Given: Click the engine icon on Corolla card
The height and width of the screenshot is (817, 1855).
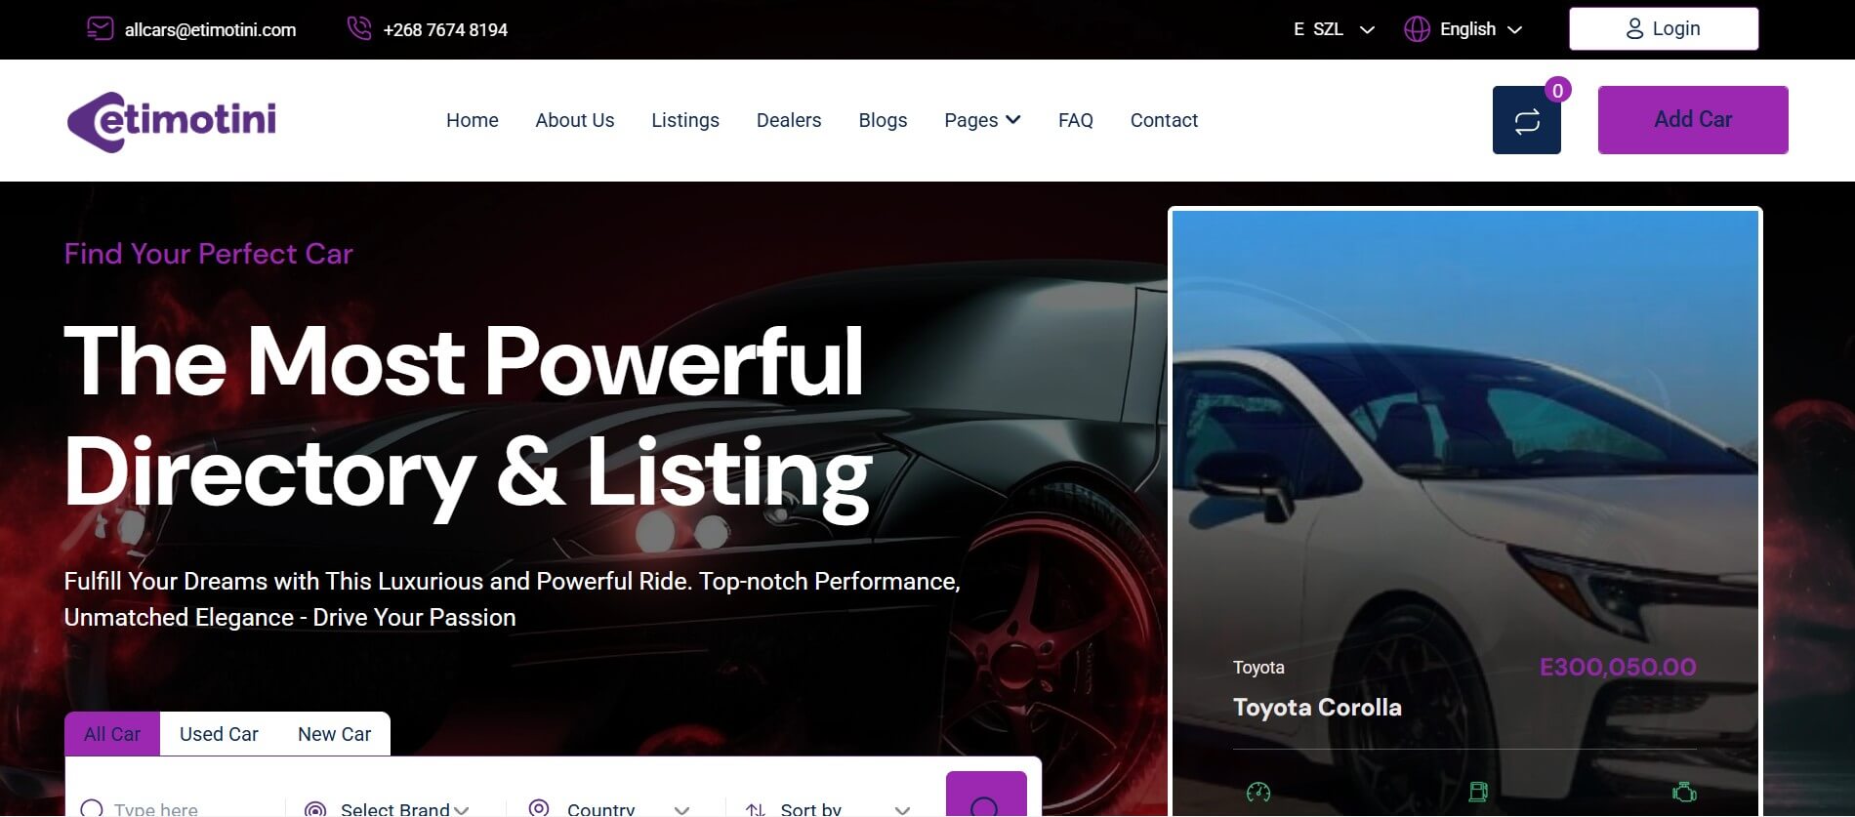Looking at the screenshot, I should [x=1684, y=792].
